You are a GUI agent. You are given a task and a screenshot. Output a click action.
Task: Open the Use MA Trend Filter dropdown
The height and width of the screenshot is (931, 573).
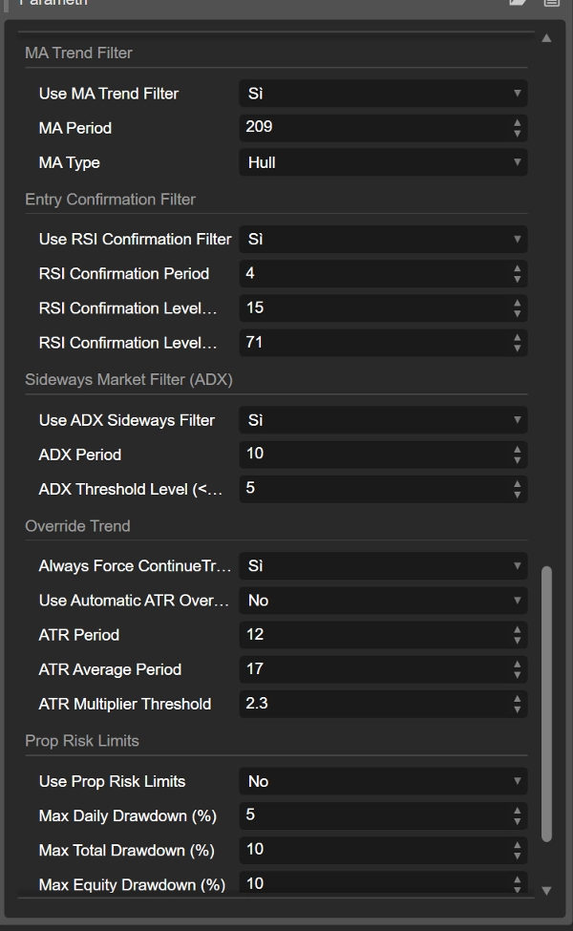pyautogui.click(x=382, y=94)
